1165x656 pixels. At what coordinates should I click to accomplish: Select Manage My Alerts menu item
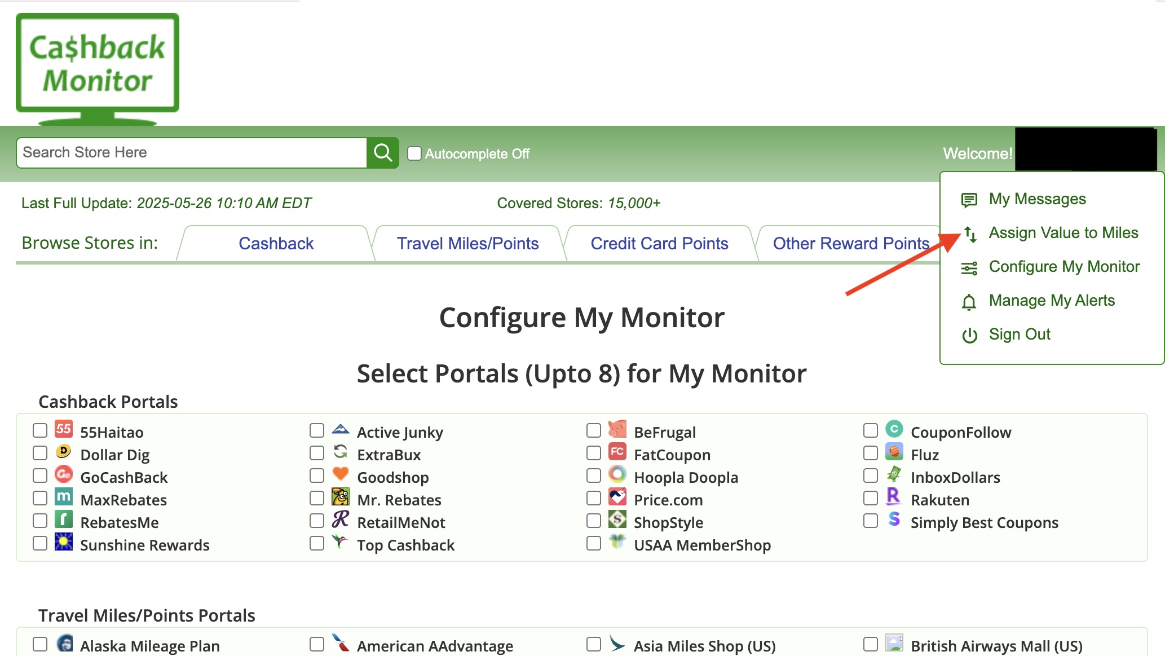tap(1052, 301)
